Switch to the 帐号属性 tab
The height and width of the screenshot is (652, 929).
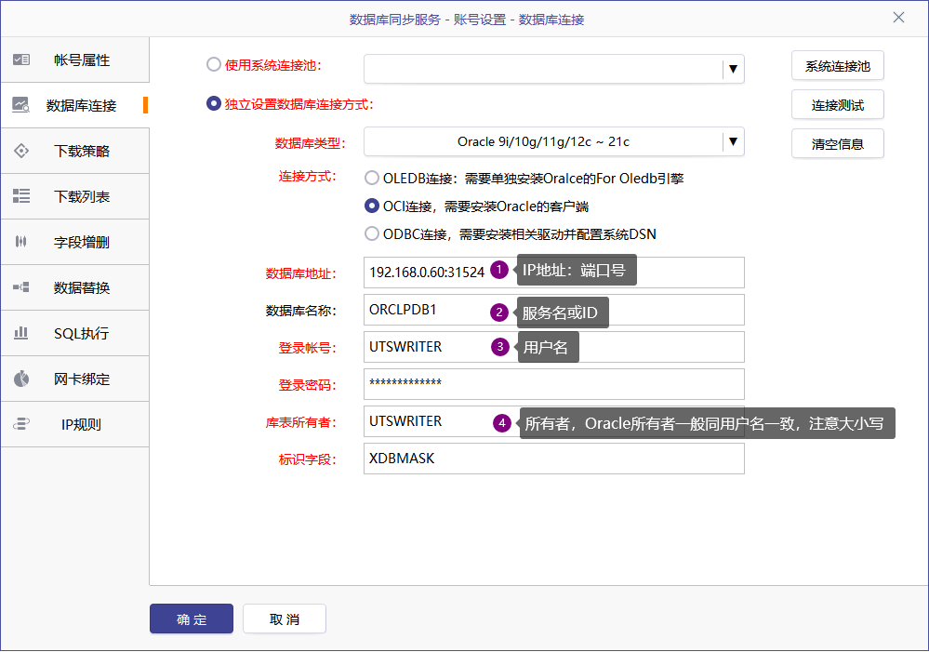pos(75,60)
